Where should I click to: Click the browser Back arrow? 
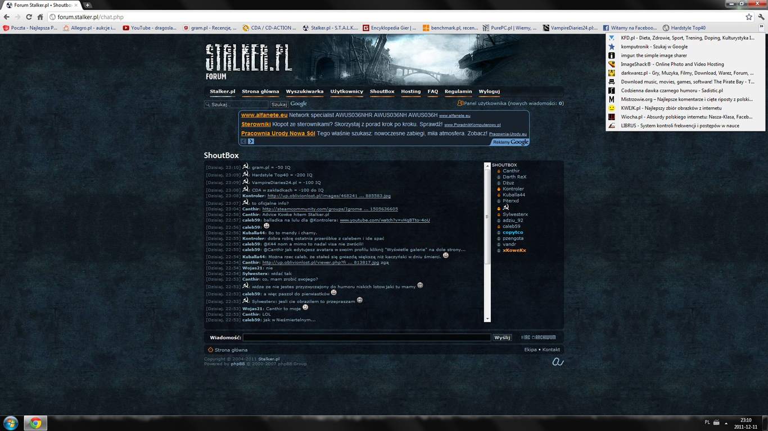7,17
